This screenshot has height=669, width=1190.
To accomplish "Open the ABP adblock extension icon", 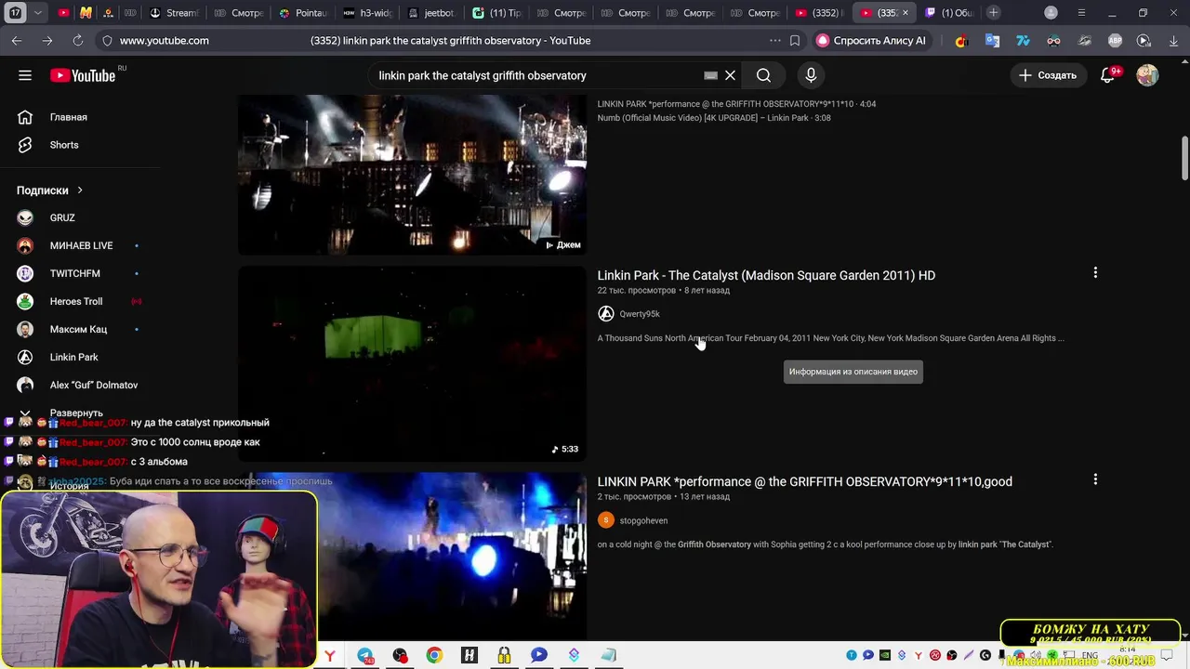I will coord(1115,41).
